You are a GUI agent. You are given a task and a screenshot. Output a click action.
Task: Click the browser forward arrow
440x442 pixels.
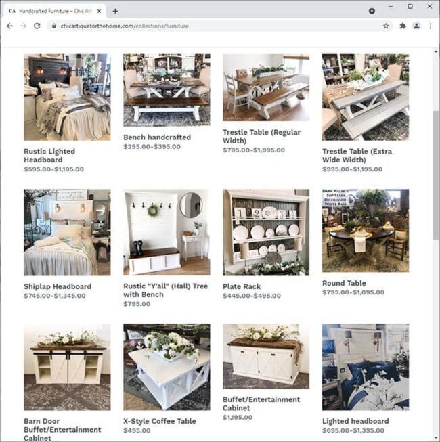[24, 26]
